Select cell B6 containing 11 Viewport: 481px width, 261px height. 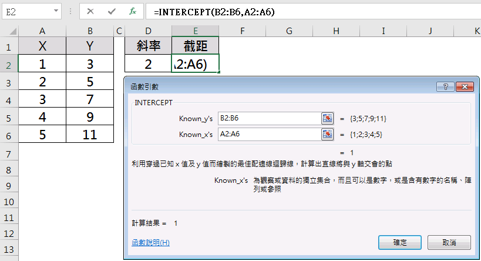click(90, 134)
